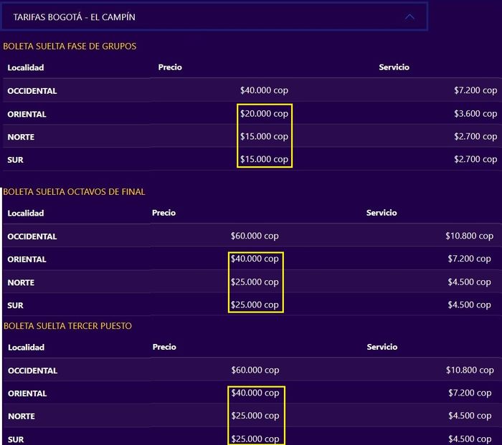Click the 'Boleta Suelta Tercer Puesto' heading
Image resolution: width=502 pixels, height=445 pixels.
(67, 326)
